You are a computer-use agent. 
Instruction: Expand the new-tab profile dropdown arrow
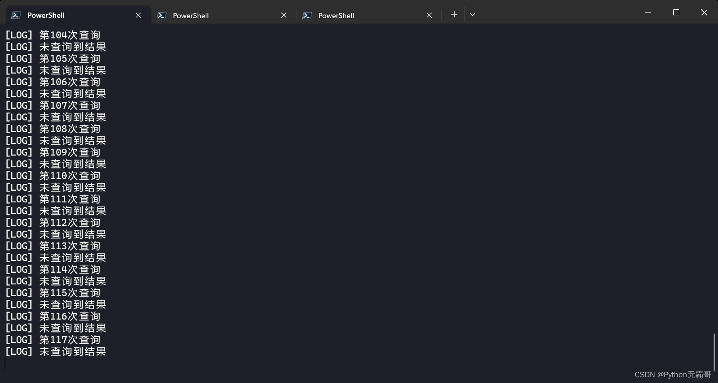pyautogui.click(x=473, y=15)
